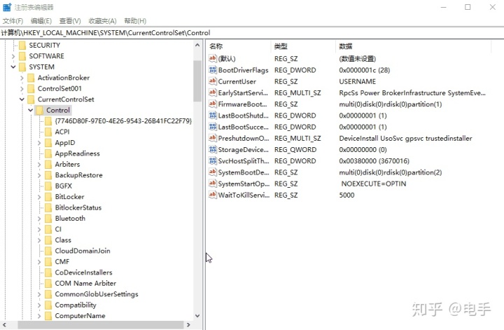
Task: Select the Compatibility key
Action: tap(76, 305)
